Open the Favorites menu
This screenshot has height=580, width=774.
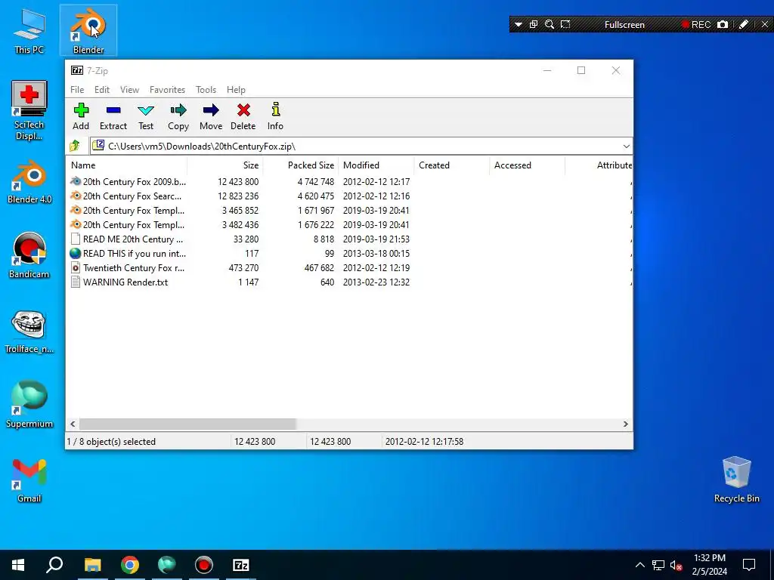167,90
